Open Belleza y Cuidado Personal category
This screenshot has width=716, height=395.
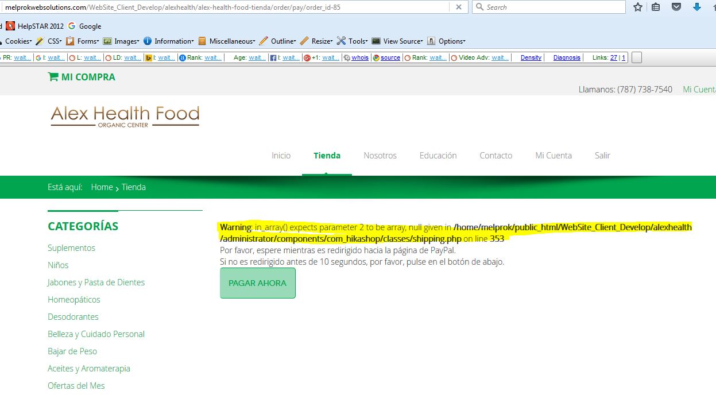point(96,334)
